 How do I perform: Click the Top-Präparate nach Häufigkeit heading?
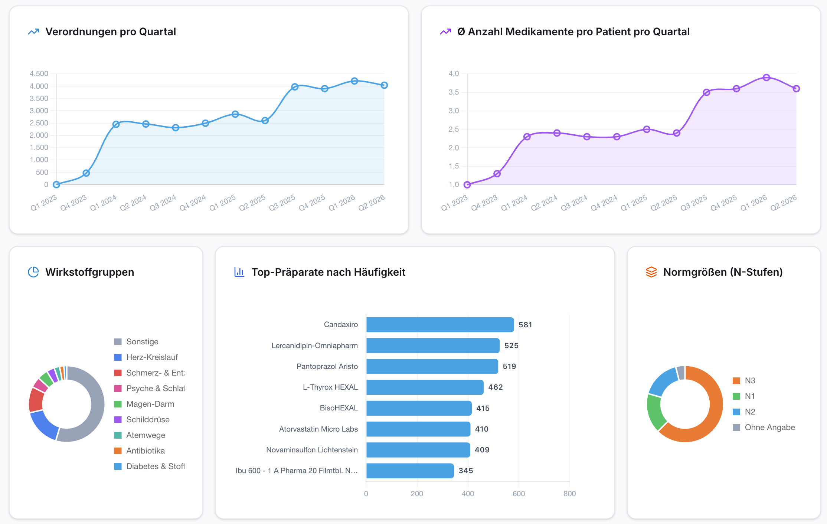(328, 272)
